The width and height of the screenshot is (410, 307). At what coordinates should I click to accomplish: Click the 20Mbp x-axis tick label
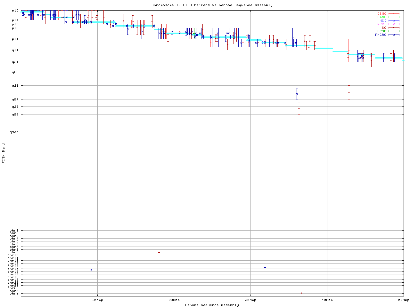(174, 300)
